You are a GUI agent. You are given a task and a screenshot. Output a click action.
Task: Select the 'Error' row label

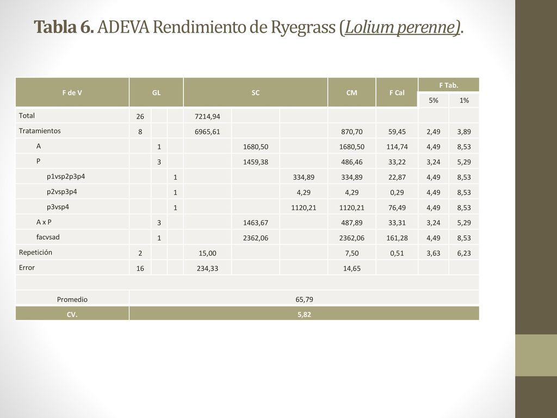click(27, 268)
